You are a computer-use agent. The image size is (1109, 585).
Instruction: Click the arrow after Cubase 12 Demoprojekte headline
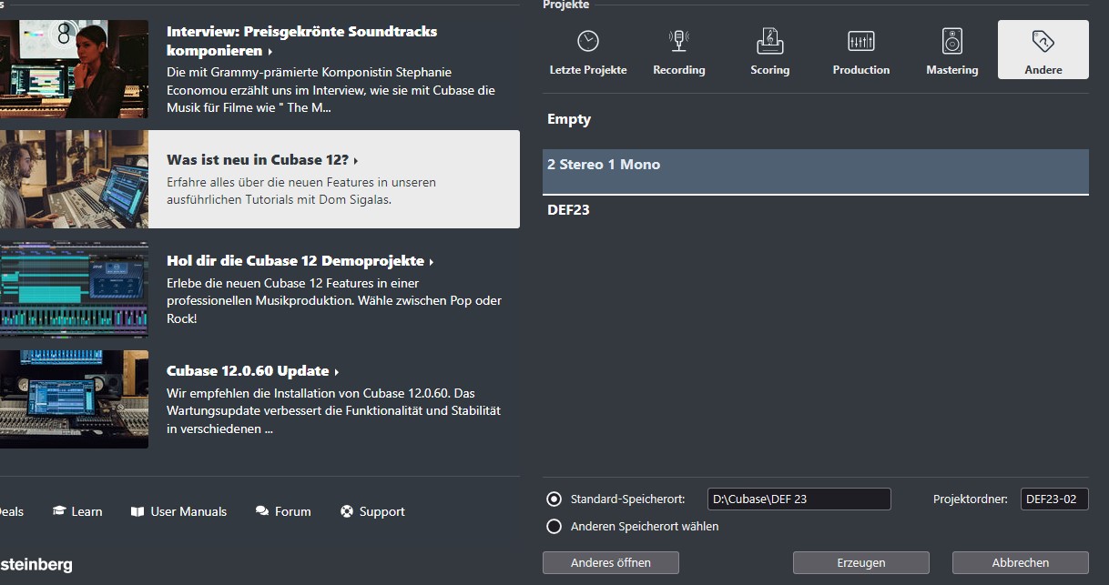click(432, 262)
